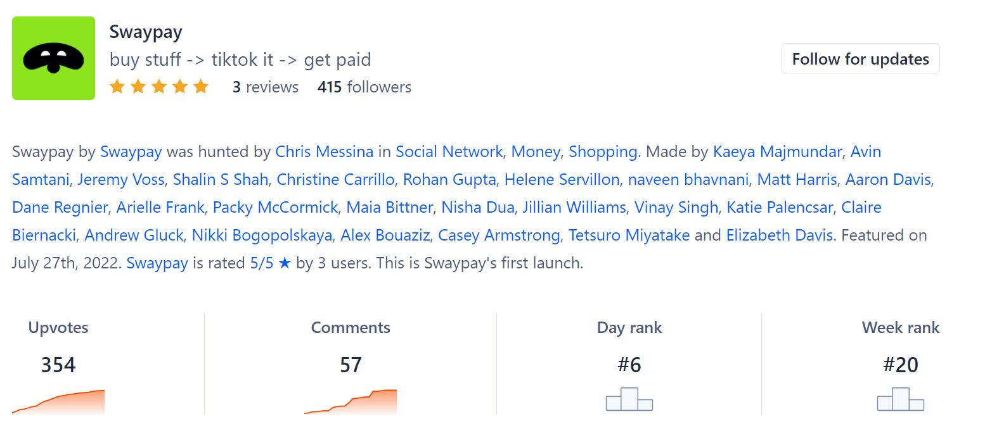
Task: Browse the Social Network topic link
Action: pyautogui.click(x=449, y=152)
